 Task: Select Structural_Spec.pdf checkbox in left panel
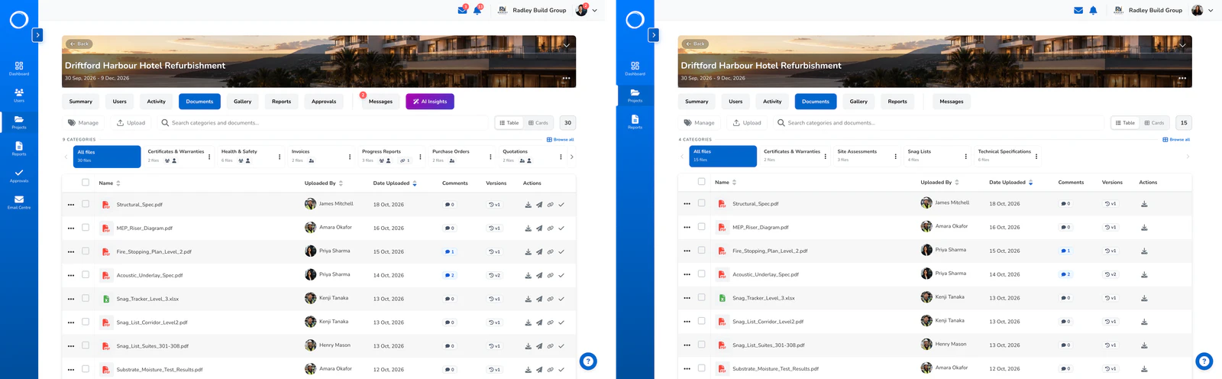[86, 204]
